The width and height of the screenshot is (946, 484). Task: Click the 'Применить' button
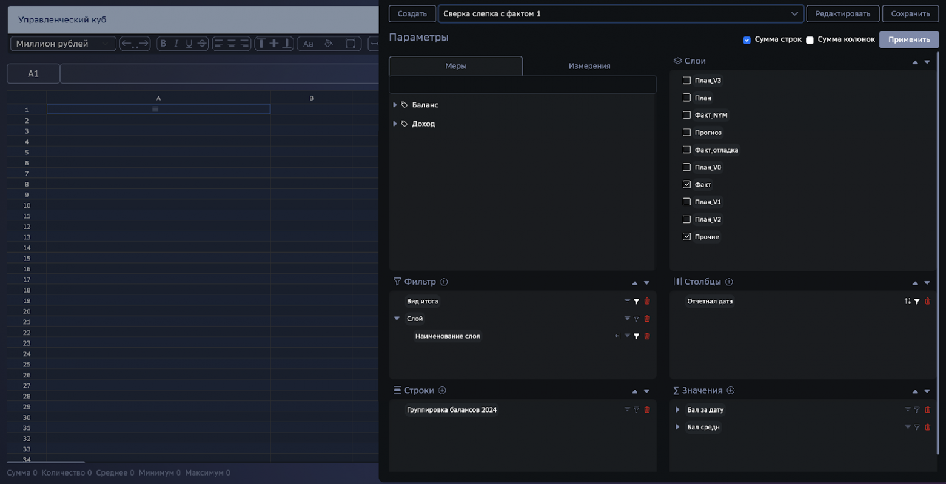908,39
